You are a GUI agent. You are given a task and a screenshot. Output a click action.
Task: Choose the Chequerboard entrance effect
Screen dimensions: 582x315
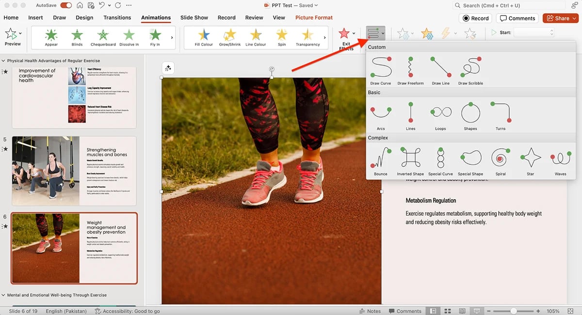tap(103, 36)
